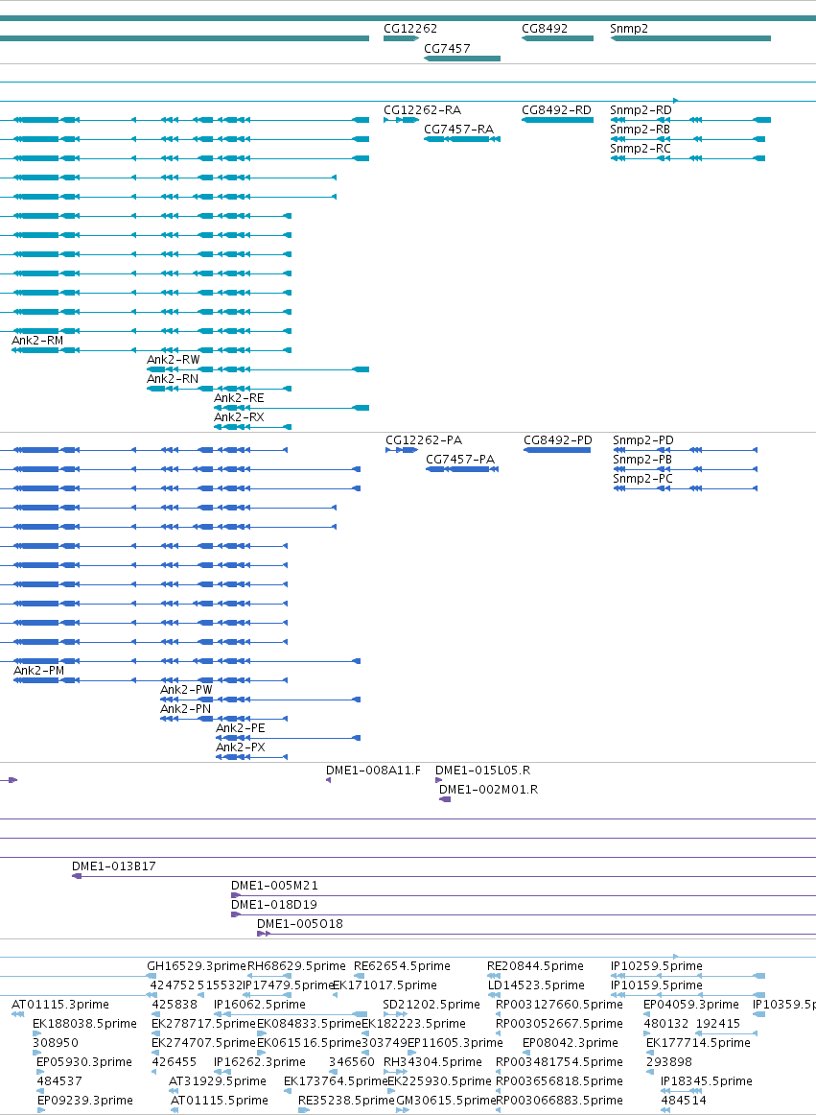
Task: Open the DME1-002M01.R feature label
Action: 488,790
